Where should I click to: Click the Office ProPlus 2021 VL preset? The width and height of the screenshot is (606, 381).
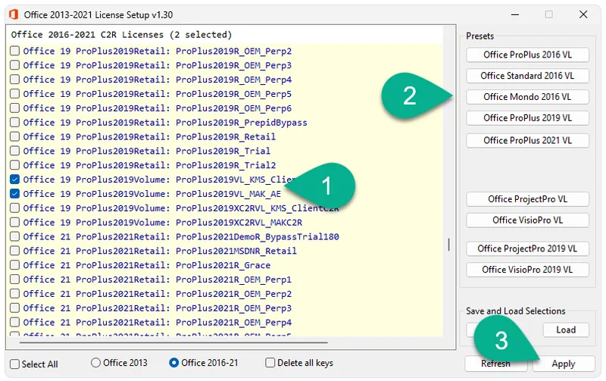click(x=527, y=140)
